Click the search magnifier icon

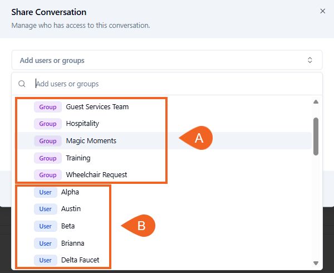22,84
